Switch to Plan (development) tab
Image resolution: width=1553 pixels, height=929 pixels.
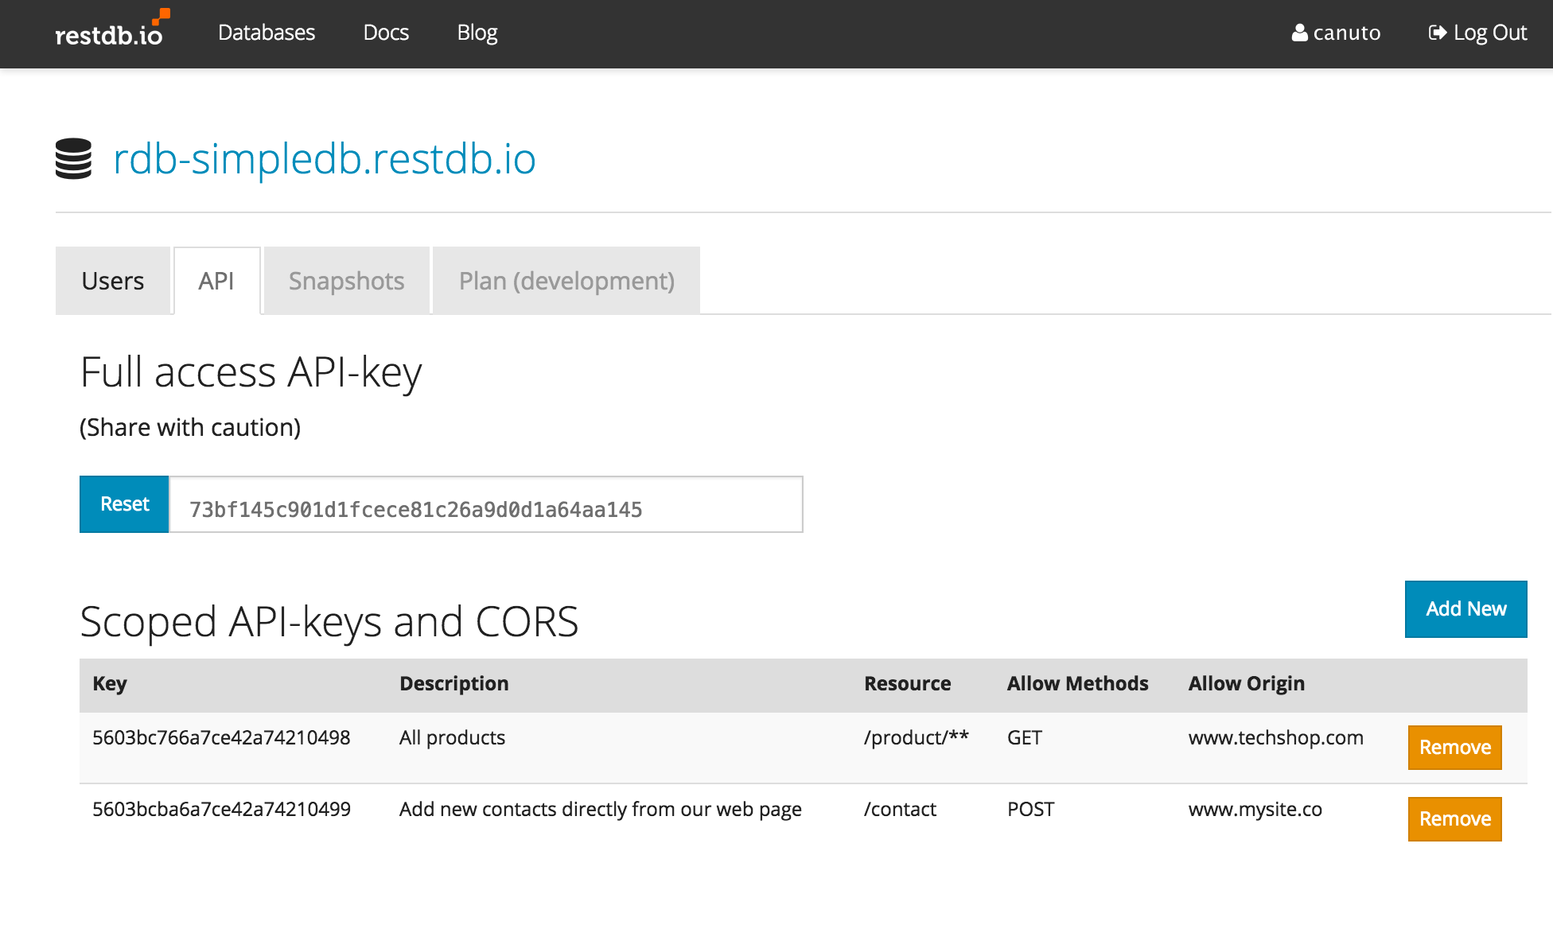(566, 281)
